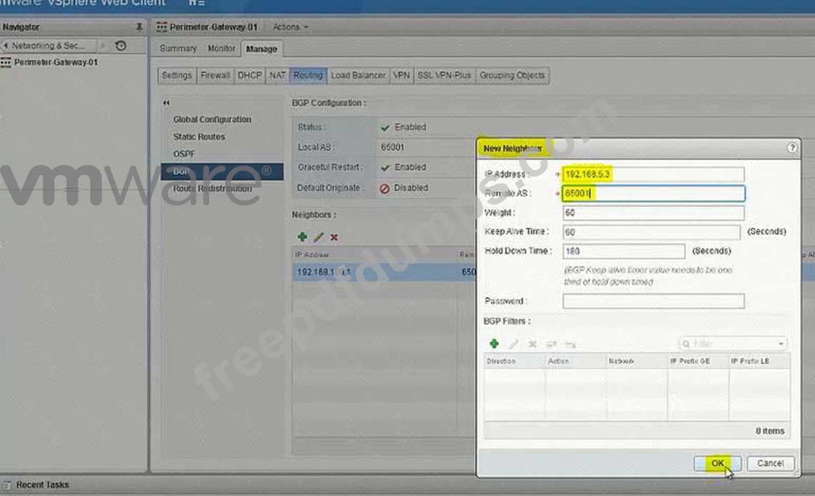Switch to the Summary tab
Screen dimensions: 815x496
point(179,49)
